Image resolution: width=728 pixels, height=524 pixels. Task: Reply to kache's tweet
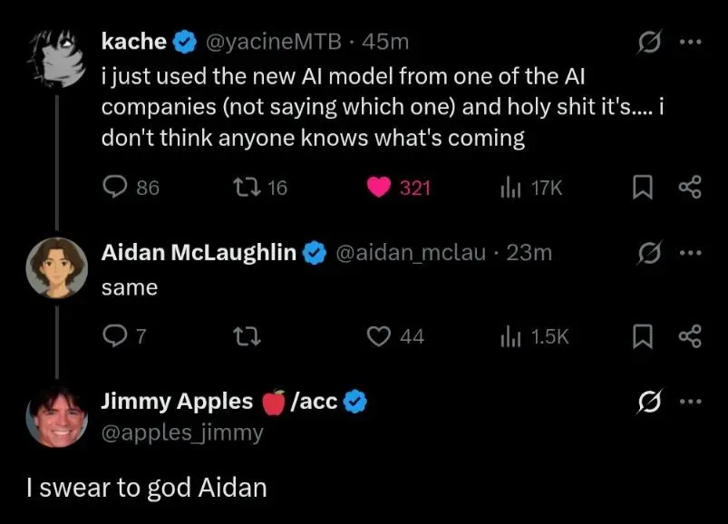(x=114, y=188)
